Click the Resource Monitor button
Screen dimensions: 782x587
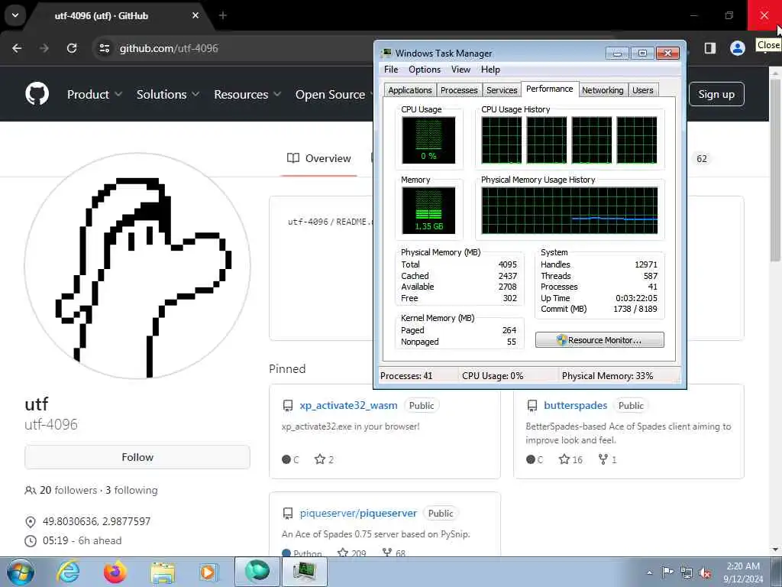coord(599,340)
